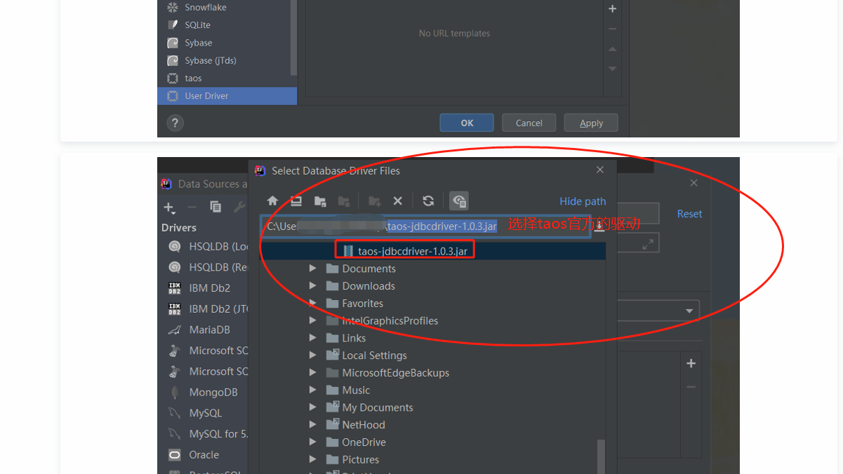The width and height of the screenshot is (843, 474).
Task: Expand the Local Settings folder
Action: pyautogui.click(x=313, y=355)
